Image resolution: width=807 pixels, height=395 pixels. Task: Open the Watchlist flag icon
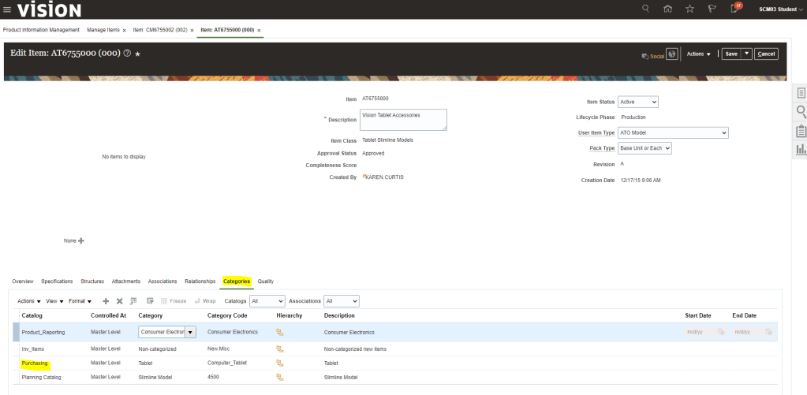[x=712, y=9]
